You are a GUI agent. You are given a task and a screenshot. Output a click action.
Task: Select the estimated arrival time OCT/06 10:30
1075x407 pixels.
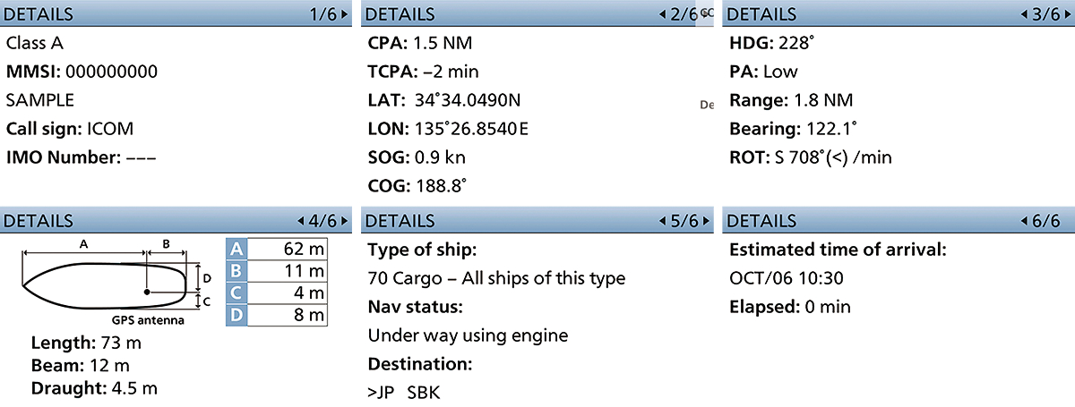(787, 278)
